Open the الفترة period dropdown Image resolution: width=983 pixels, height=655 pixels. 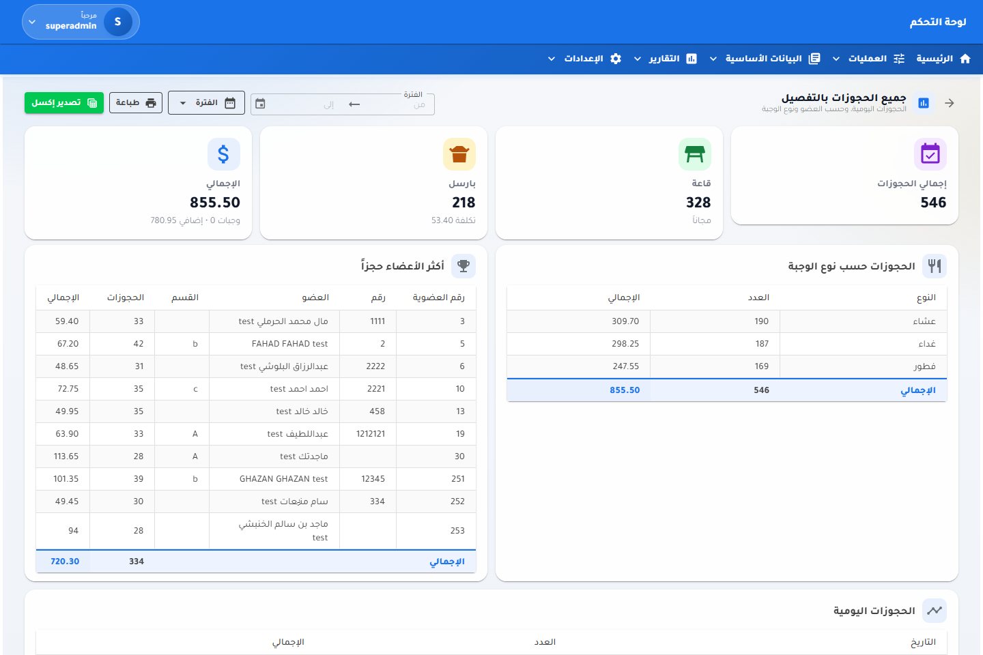[206, 103]
